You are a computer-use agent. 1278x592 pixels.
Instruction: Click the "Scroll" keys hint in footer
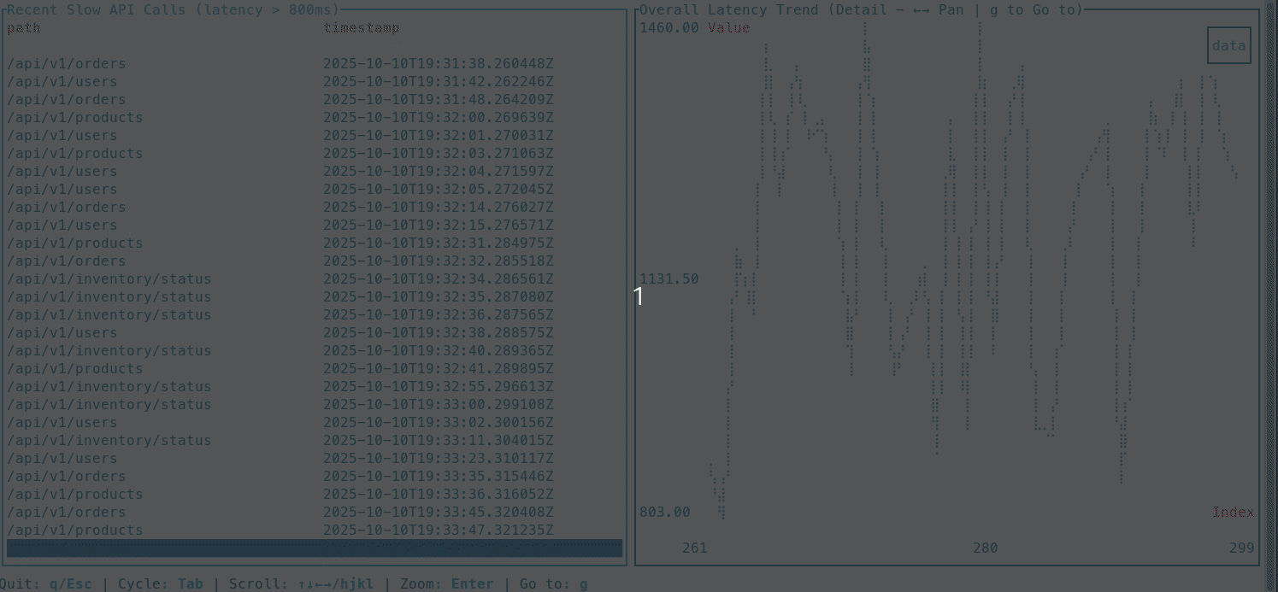pyautogui.click(x=301, y=584)
